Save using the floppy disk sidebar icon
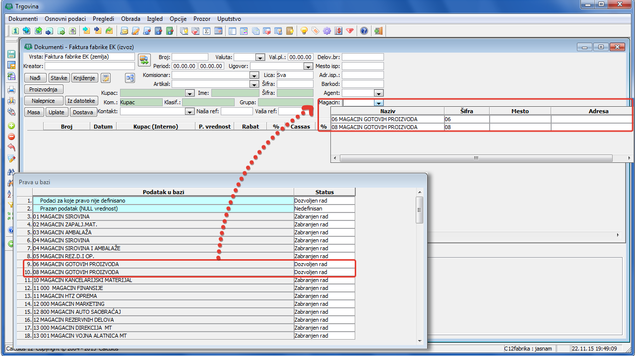The image size is (635, 356). coord(11,55)
